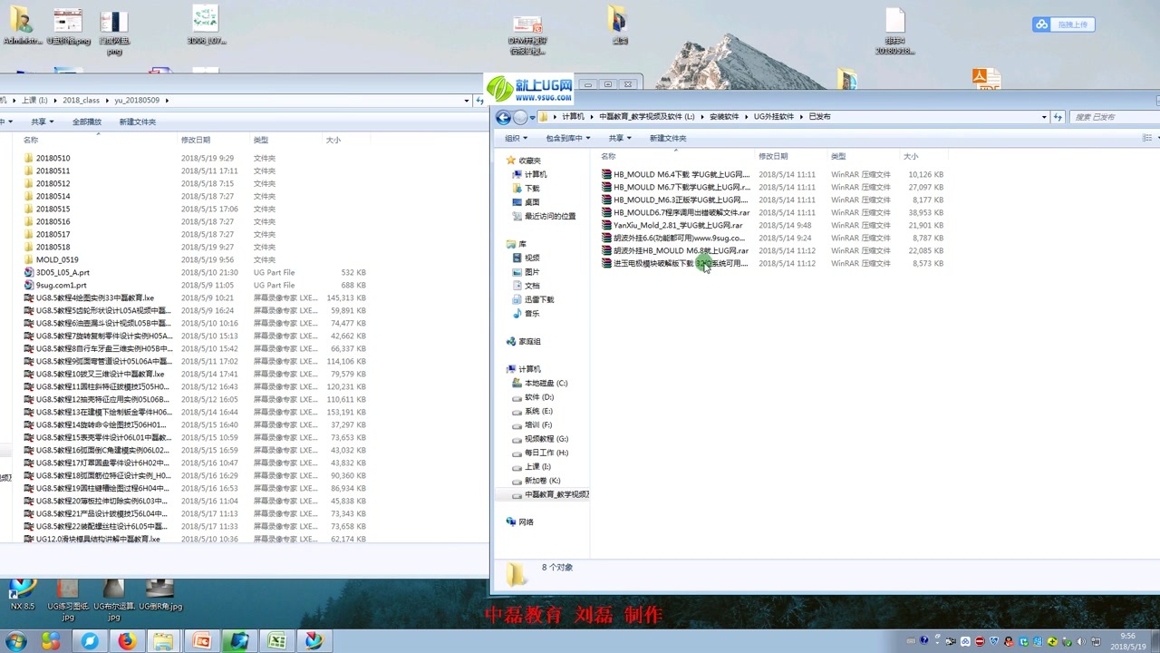Open NX 8.5 desktop shortcut
Image resolution: width=1160 pixels, height=653 pixels.
(x=22, y=595)
